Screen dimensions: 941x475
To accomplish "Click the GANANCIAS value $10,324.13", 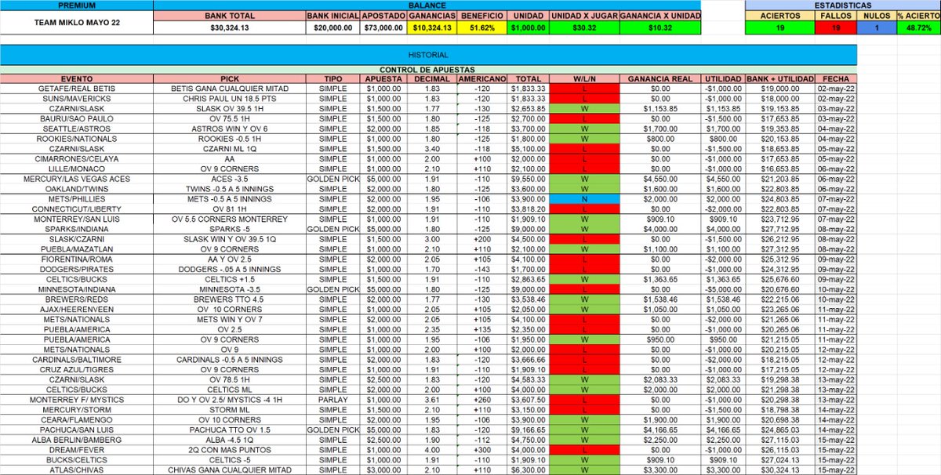I will click(x=432, y=27).
